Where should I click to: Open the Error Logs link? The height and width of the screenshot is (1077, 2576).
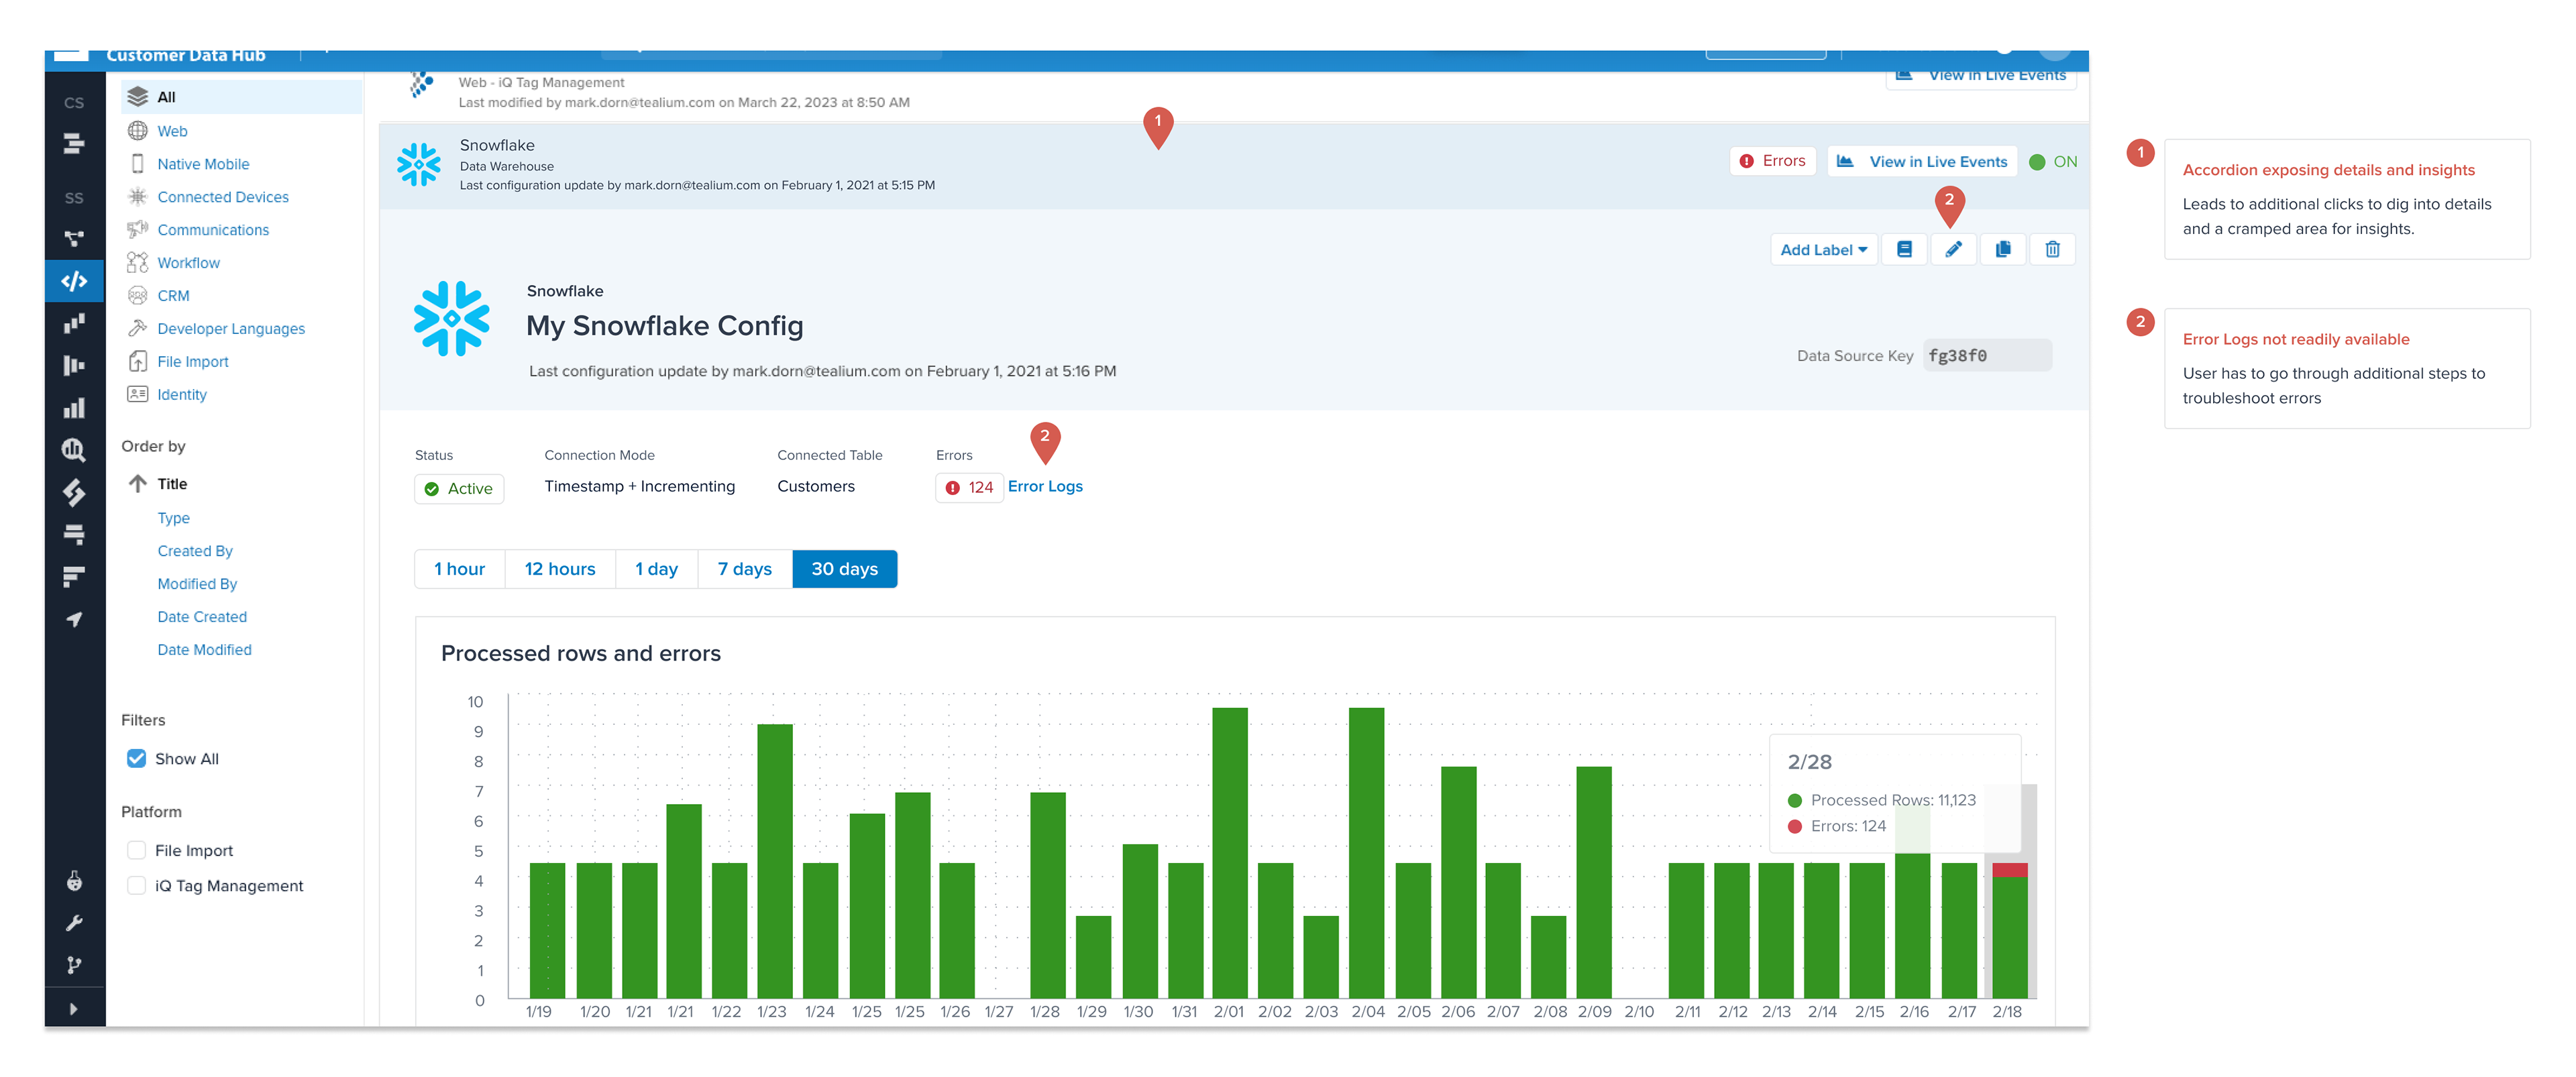[x=1045, y=486]
